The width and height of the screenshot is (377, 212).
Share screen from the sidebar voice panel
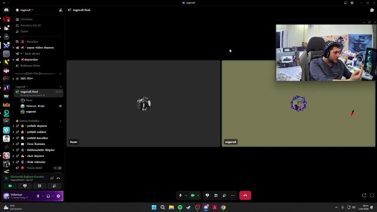(25, 186)
